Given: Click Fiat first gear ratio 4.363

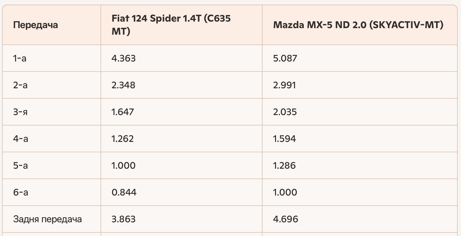Looking at the screenshot, I should [x=123, y=58].
